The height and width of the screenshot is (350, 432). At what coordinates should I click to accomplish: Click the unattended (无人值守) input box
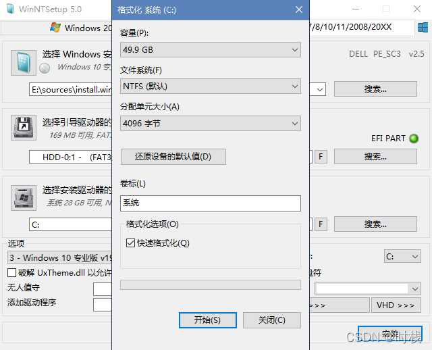point(103,289)
